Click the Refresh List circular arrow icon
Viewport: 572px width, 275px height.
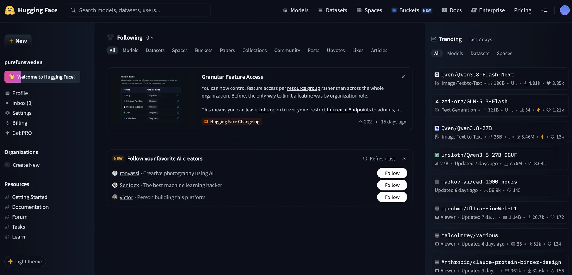click(x=365, y=158)
